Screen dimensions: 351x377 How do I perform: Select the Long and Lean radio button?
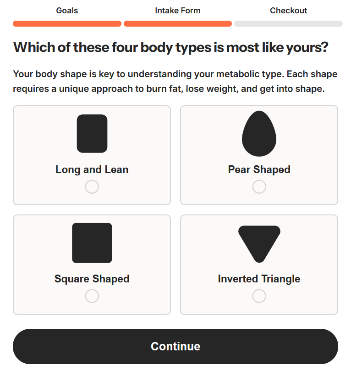92,187
